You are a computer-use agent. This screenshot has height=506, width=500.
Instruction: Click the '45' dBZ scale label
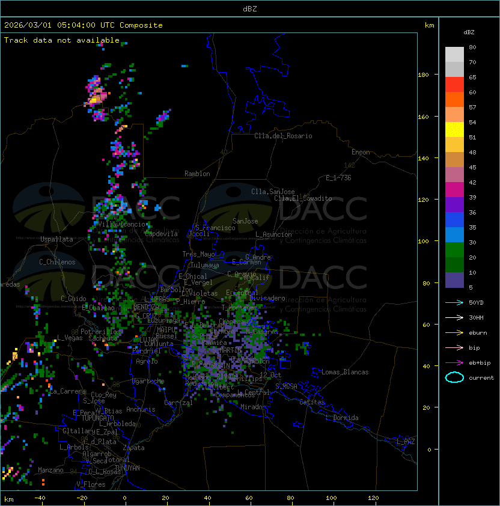[x=472, y=167]
